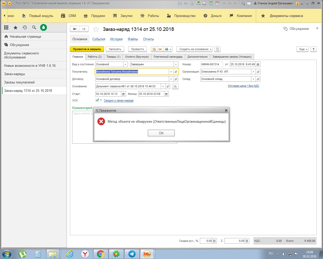The image size is (323, 259).
Task: Open calendar for the Старт field
Action: [x=123, y=94]
